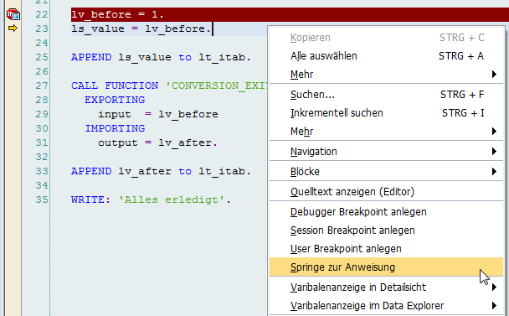Click 'APPEND lv_after to lt_itab.' line

pyautogui.click(x=161, y=171)
